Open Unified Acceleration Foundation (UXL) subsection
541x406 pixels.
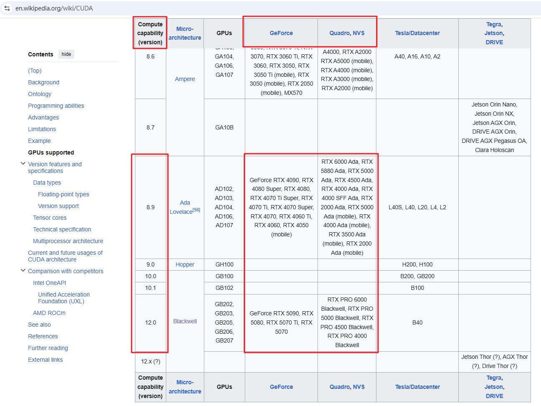63,298
